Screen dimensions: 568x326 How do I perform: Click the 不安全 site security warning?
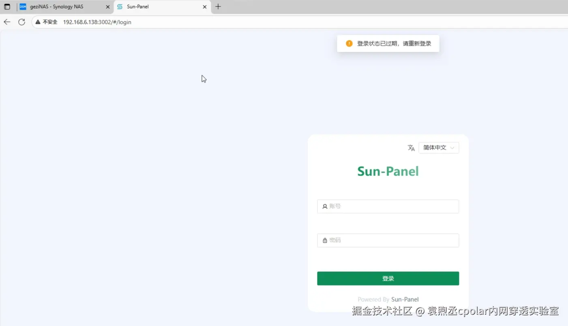point(46,22)
